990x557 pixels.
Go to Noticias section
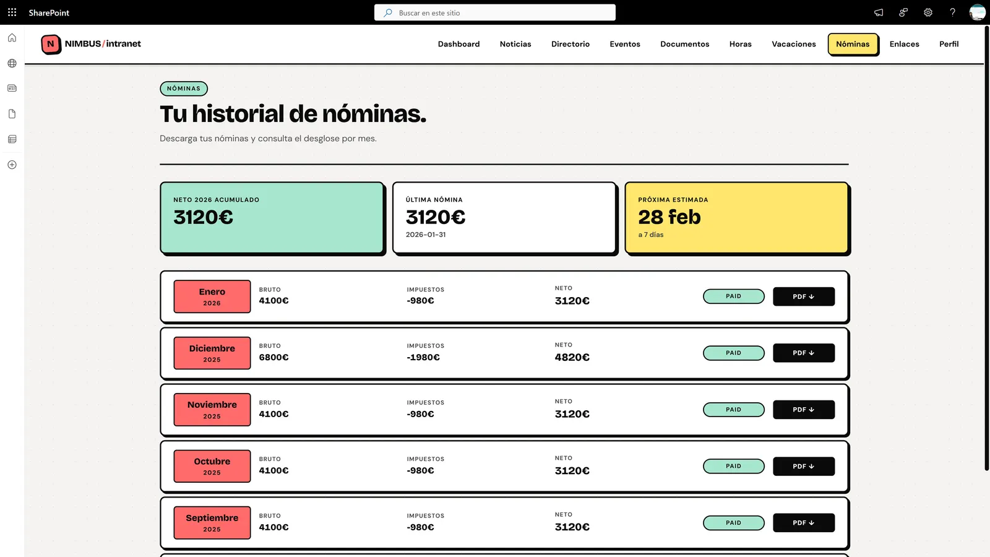coord(515,44)
